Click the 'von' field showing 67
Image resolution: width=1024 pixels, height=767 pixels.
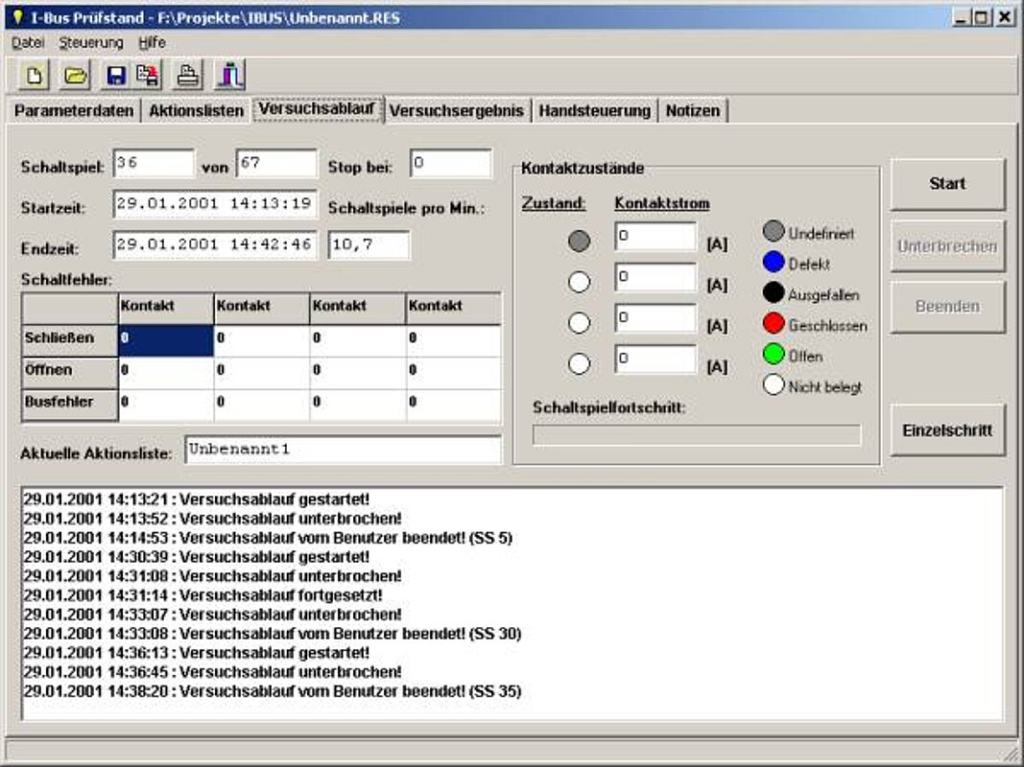(x=277, y=164)
